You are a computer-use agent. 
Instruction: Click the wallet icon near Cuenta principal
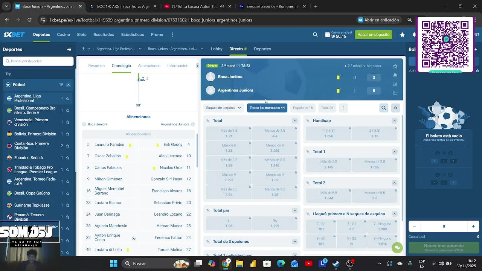[327, 35]
